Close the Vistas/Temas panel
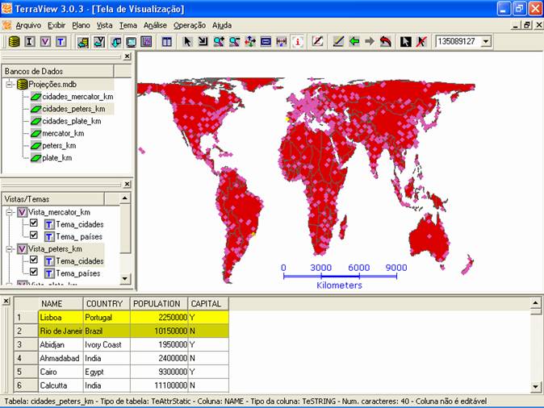This screenshot has width=544, height=408. coord(128,184)
